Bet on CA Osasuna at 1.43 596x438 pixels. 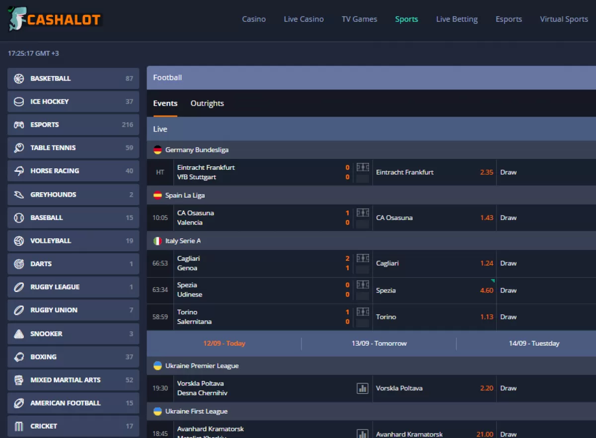pos(435,218)
